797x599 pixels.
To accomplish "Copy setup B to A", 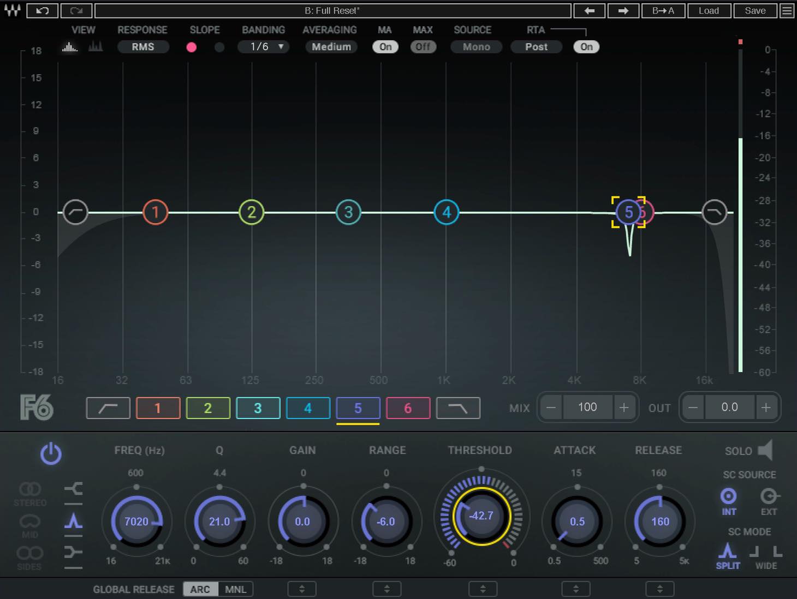I will pyautogui.click(x=663, y=10).
